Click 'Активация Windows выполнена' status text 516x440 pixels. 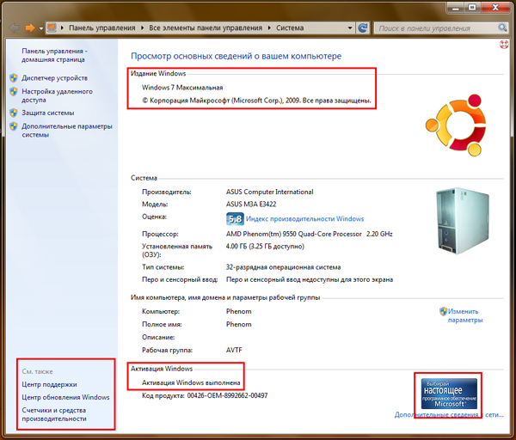click(191, 382)
